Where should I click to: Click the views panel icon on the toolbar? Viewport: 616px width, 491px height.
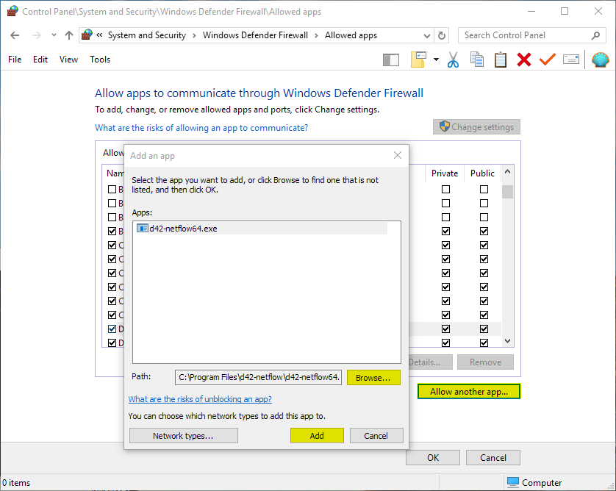coord(391,60)
